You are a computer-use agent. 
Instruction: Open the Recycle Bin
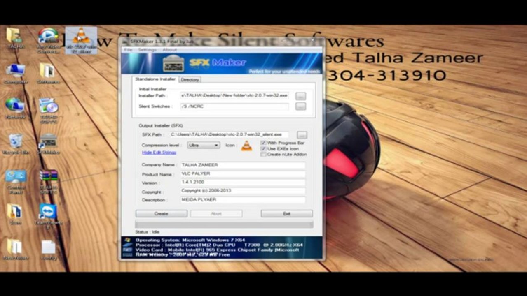point(16,144)
